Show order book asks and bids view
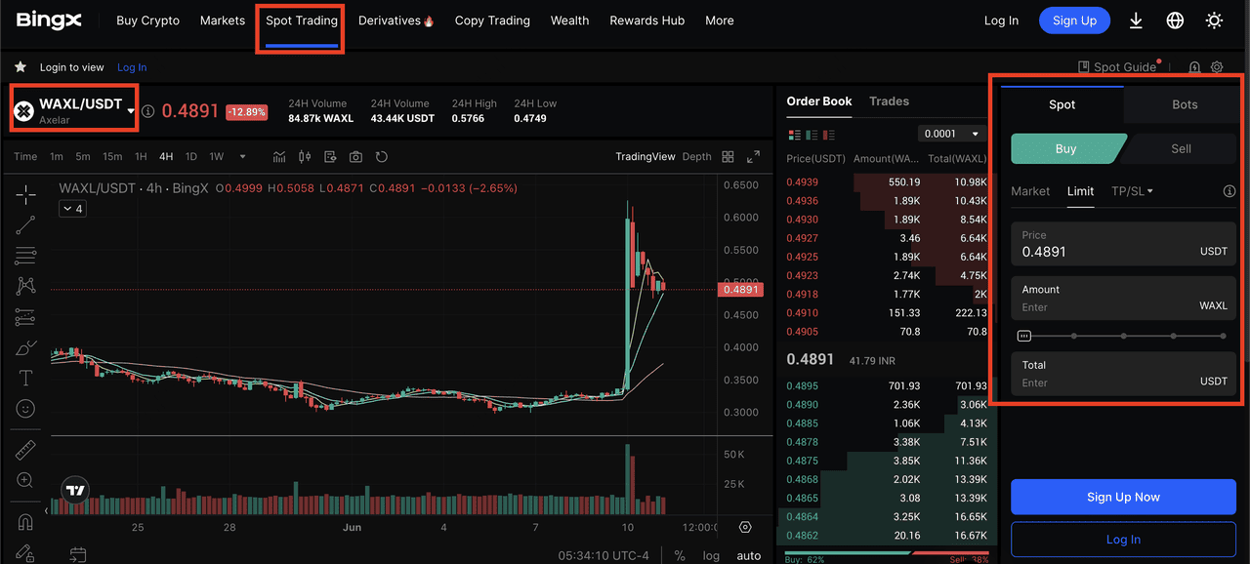 [793, 134]
